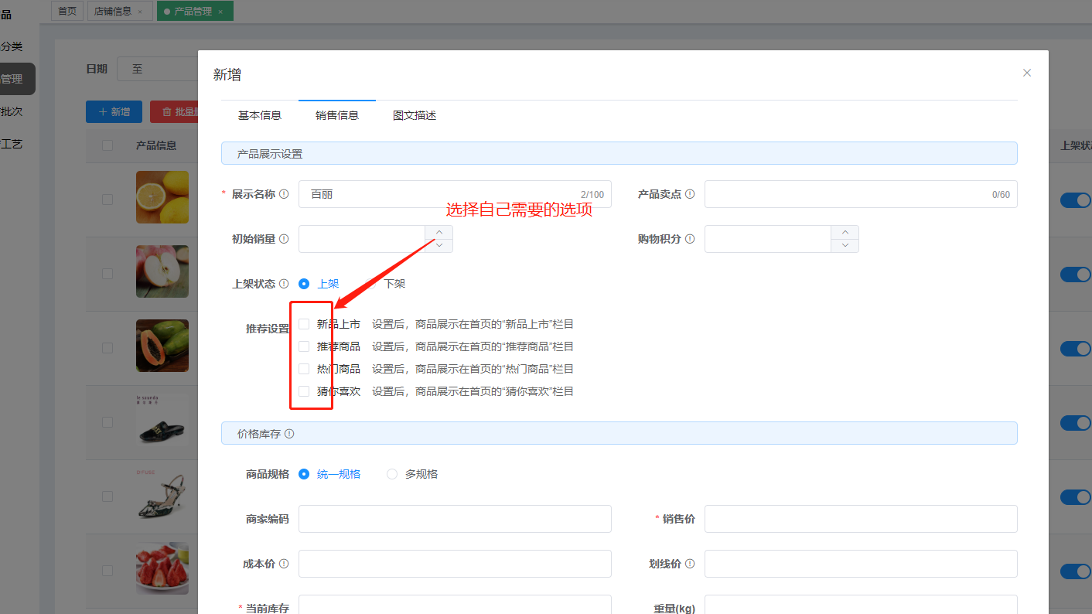Check the 热门商品 checkbox
The height and width of the screenshot is (614, 1092).
pos(304,369)
